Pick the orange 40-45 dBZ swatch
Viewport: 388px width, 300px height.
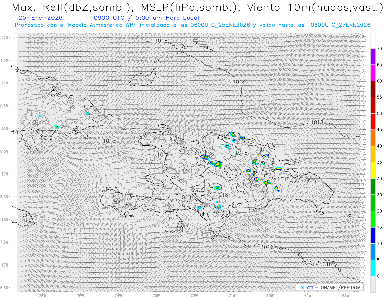click(373, 138)
